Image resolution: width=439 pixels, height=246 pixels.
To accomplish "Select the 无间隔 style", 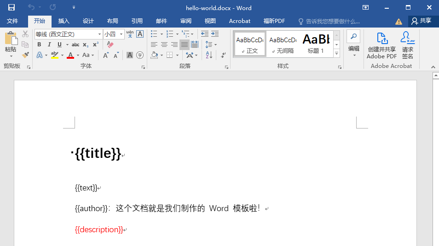I will click(283, 45).
